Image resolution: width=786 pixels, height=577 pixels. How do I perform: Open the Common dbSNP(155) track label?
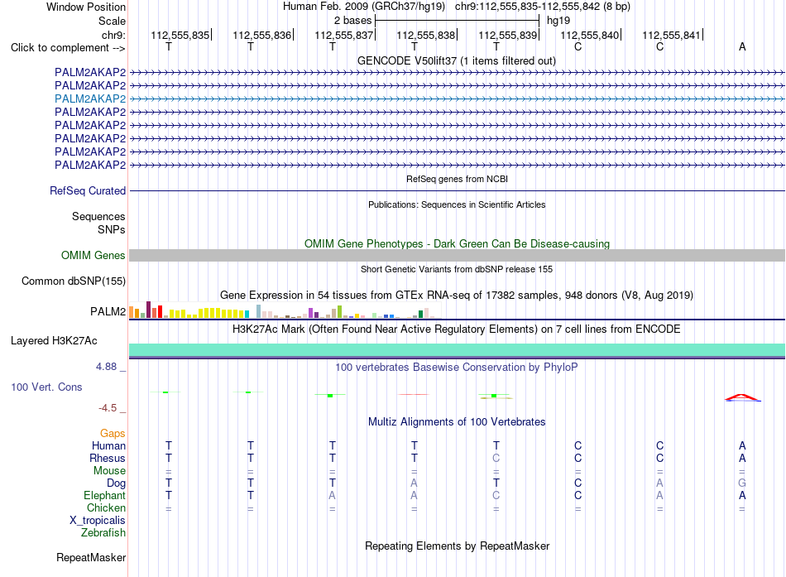click(x=74, y=281)
